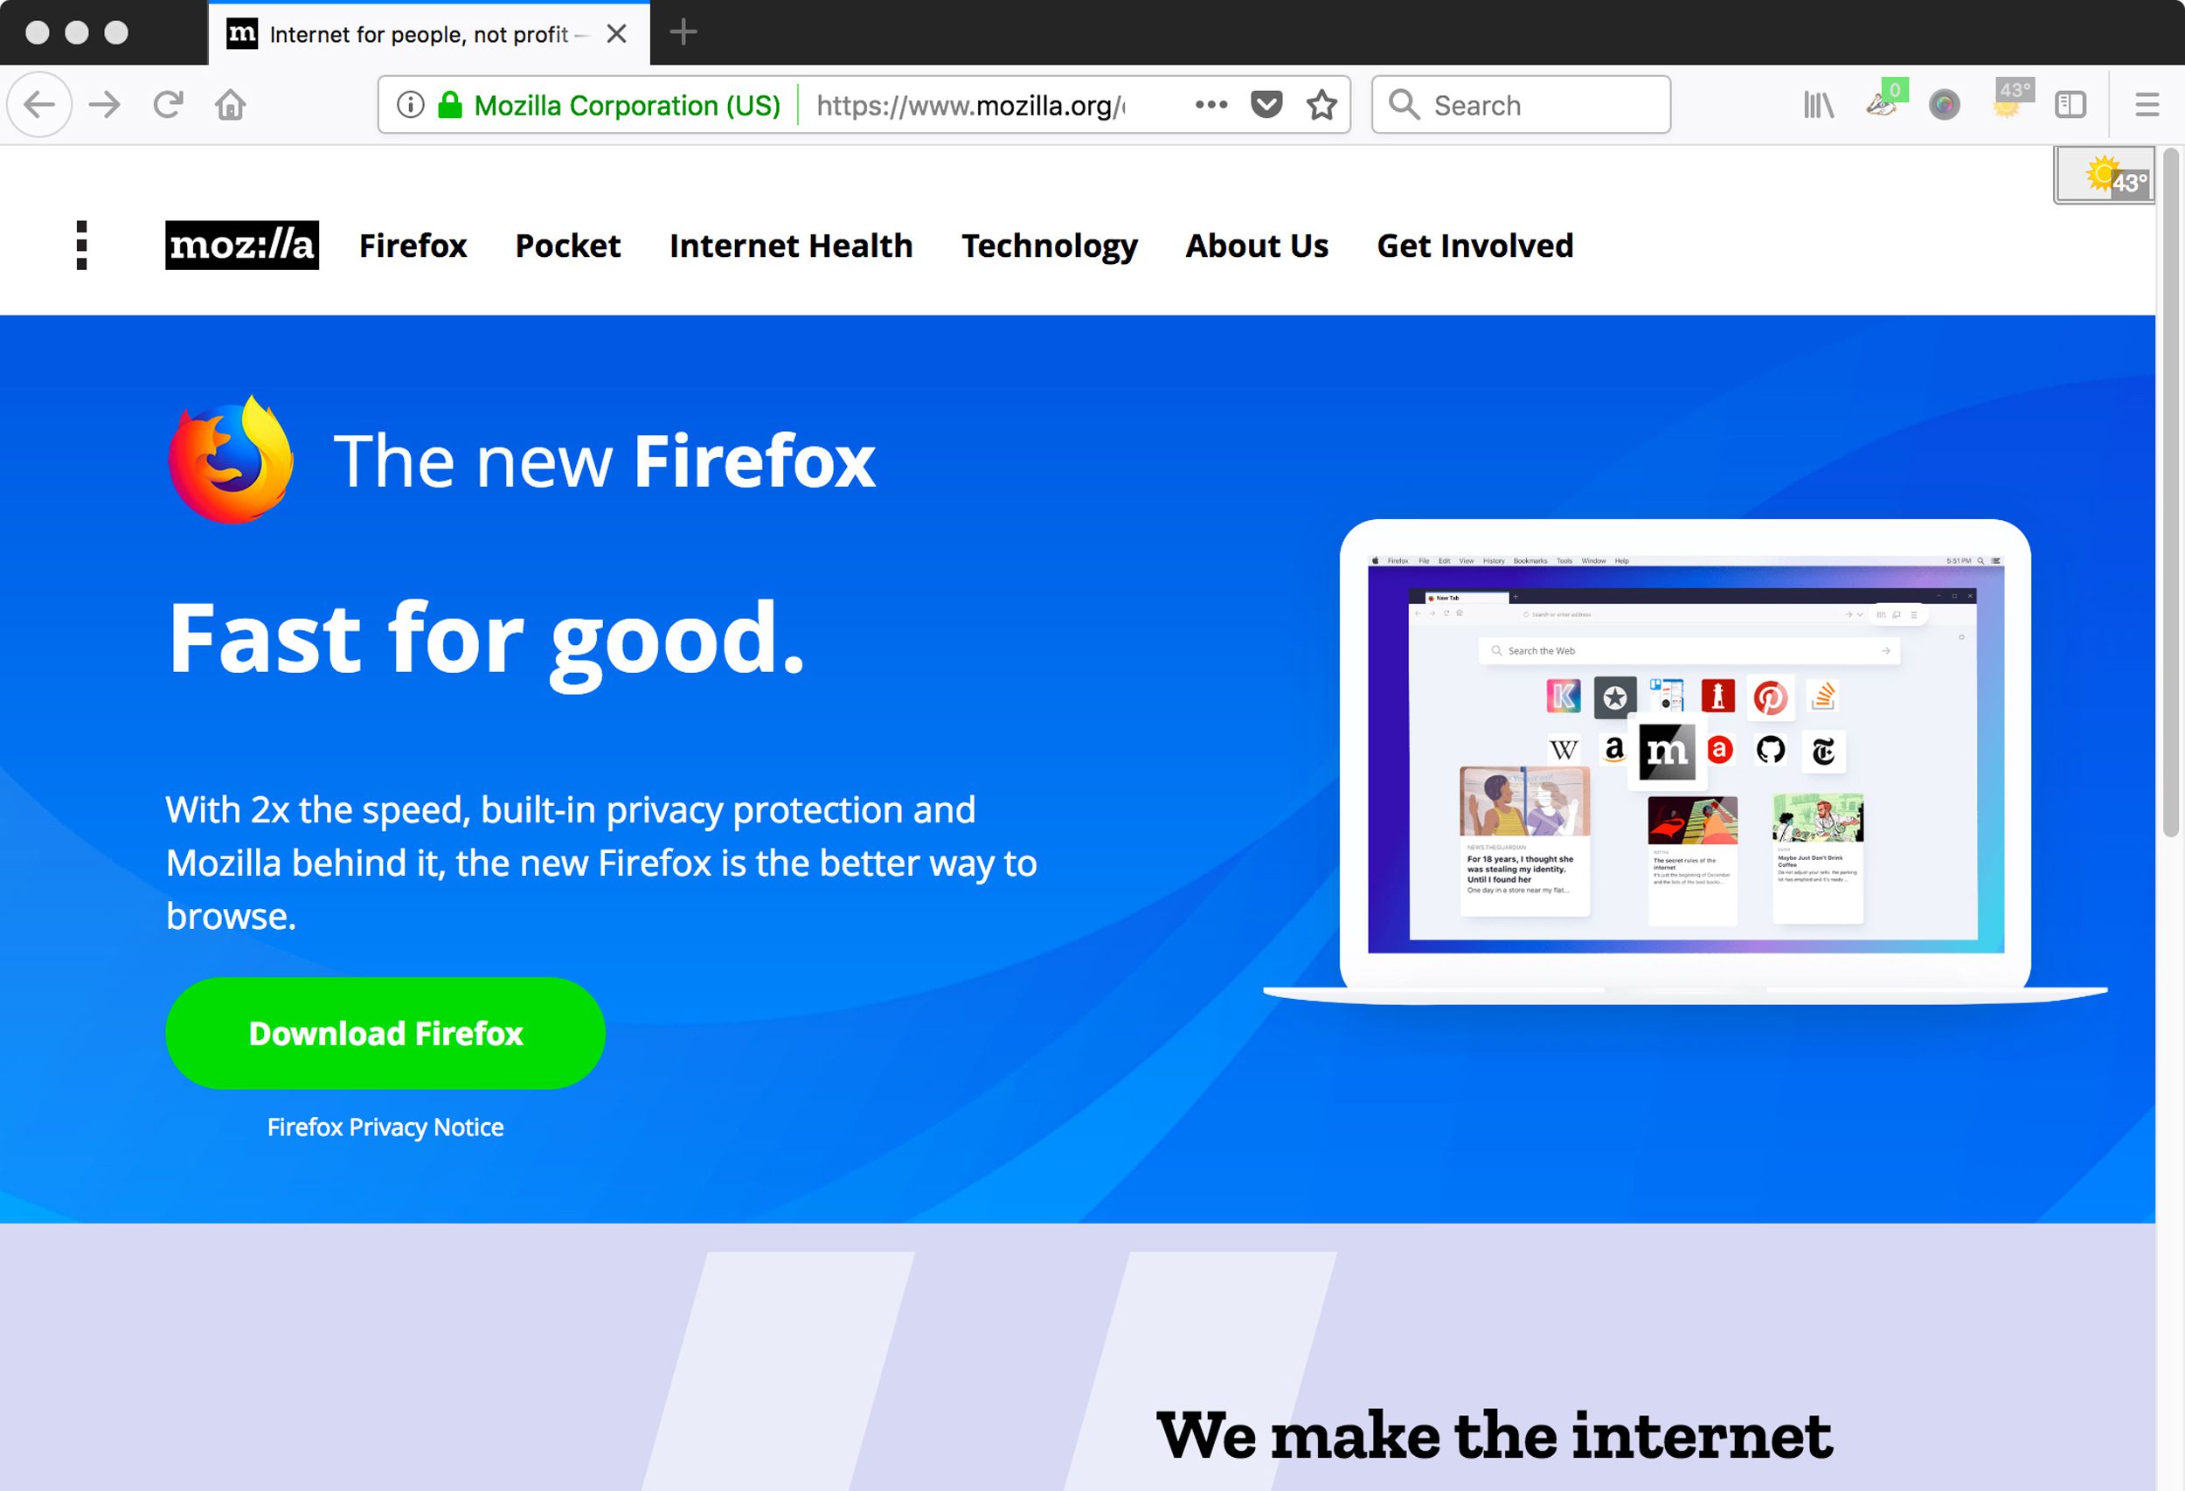Click the Download Firefox button
Screen dimensions: 2185x1491
pyautogui.click(x=385, y=1031)
